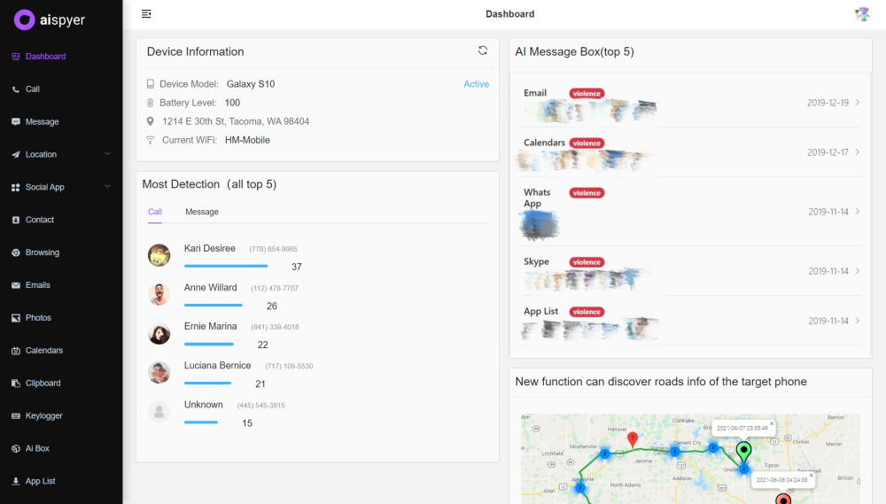This screenshot has height=504, width=886.
Task: Click the violence tag on Calendars
Action: [x=587, y=143]
